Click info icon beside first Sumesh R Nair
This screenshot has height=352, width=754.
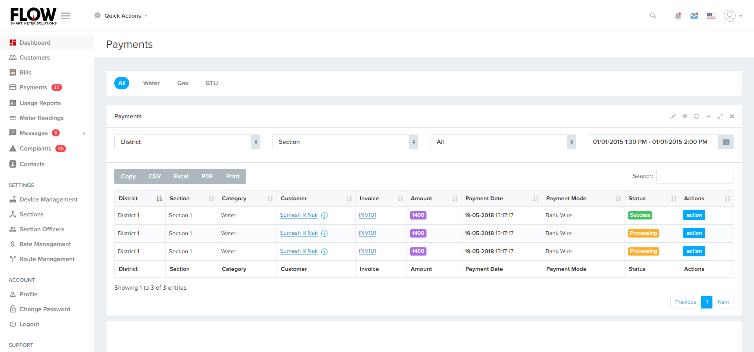(x=324, y=216)
